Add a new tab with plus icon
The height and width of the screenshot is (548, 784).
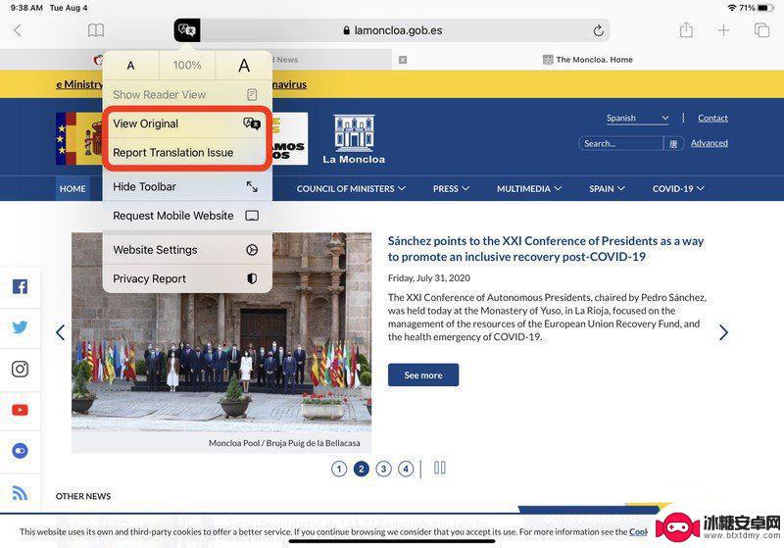[x=723, y=30]
